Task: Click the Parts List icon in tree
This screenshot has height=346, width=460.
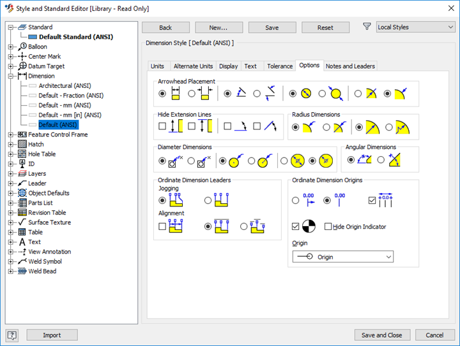Action: [x=22, y=203]
